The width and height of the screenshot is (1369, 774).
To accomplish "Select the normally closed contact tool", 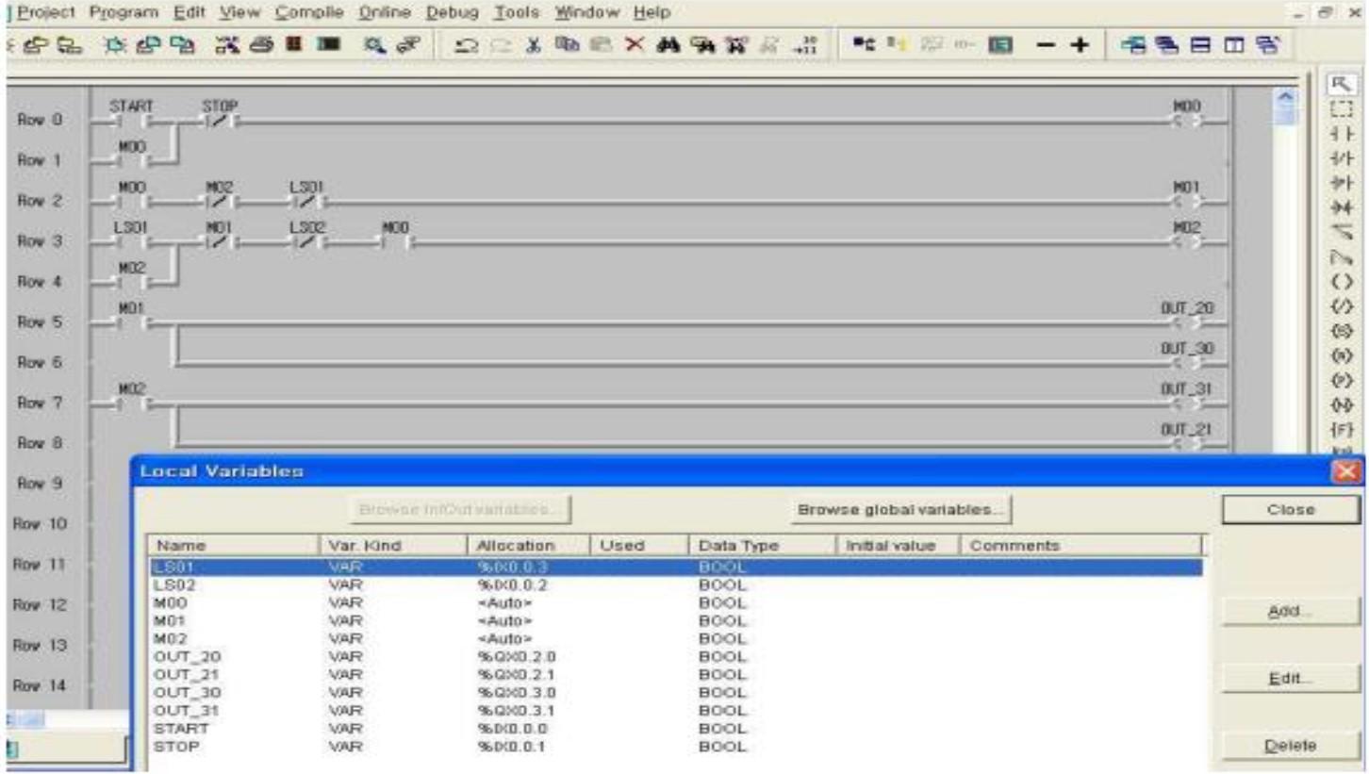I will click(x=1341, y=160).
